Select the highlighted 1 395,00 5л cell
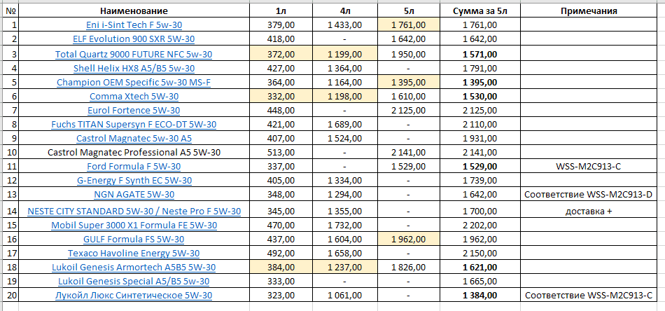 click(408, 83)
